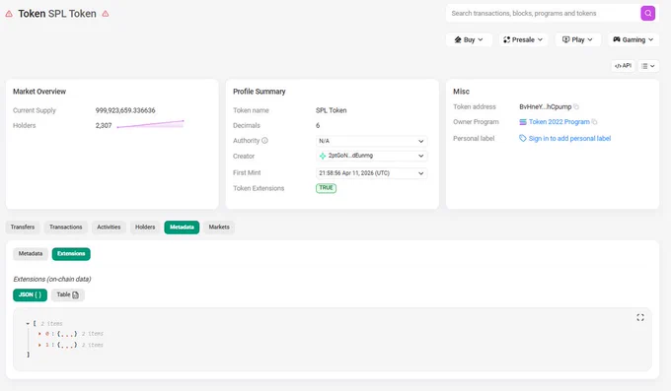Click the TRUE token extensions badge
The image size is (671, 391).
(326, 188)
